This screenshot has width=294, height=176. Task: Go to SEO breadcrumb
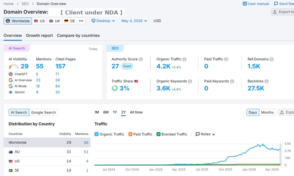[x=25, y=4]
